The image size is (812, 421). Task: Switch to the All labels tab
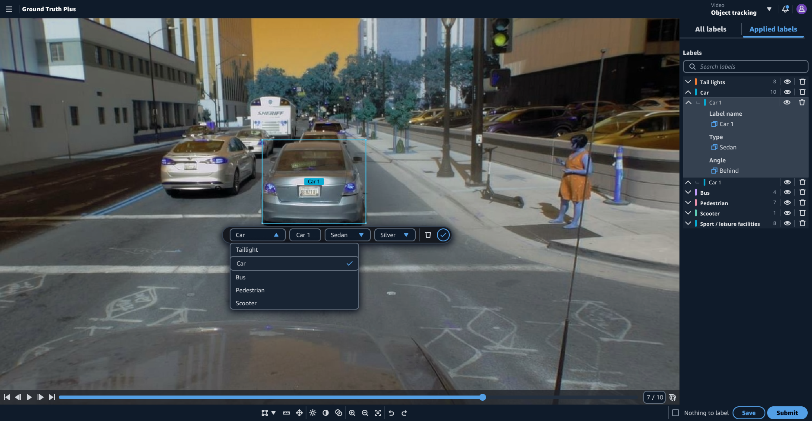click(711, 29)
